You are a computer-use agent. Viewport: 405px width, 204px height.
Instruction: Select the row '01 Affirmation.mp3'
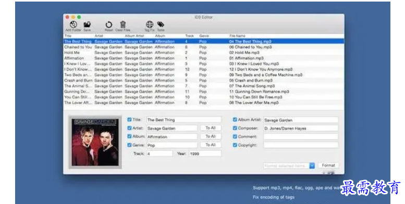coord(203,58)
